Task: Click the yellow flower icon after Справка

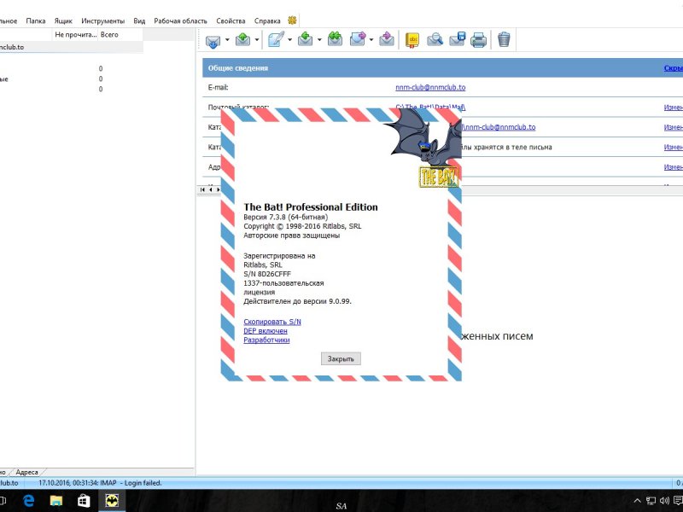Action: coord(292,20)
